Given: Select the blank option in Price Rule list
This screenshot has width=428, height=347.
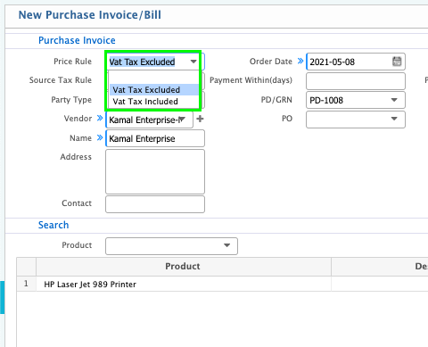Looking at the screenshot, I should click(x=153, y=78).
